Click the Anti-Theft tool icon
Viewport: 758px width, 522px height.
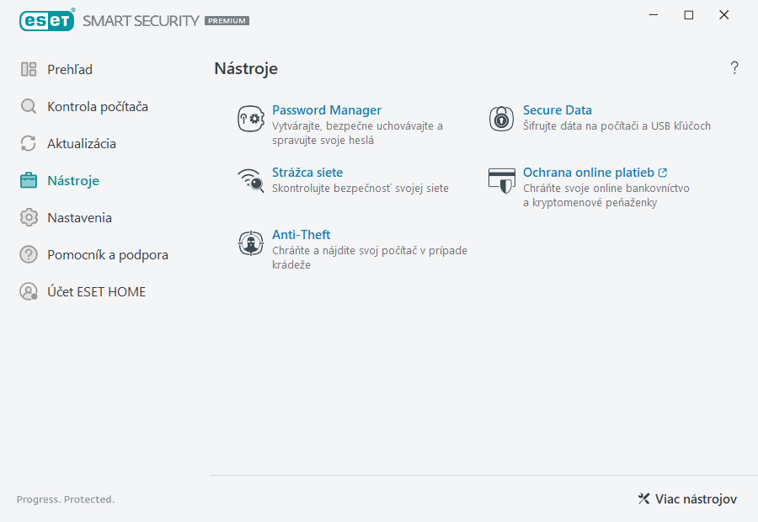(250, 243)
